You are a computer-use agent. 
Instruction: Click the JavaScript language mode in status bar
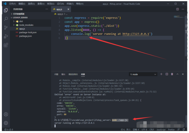point(161,130)
